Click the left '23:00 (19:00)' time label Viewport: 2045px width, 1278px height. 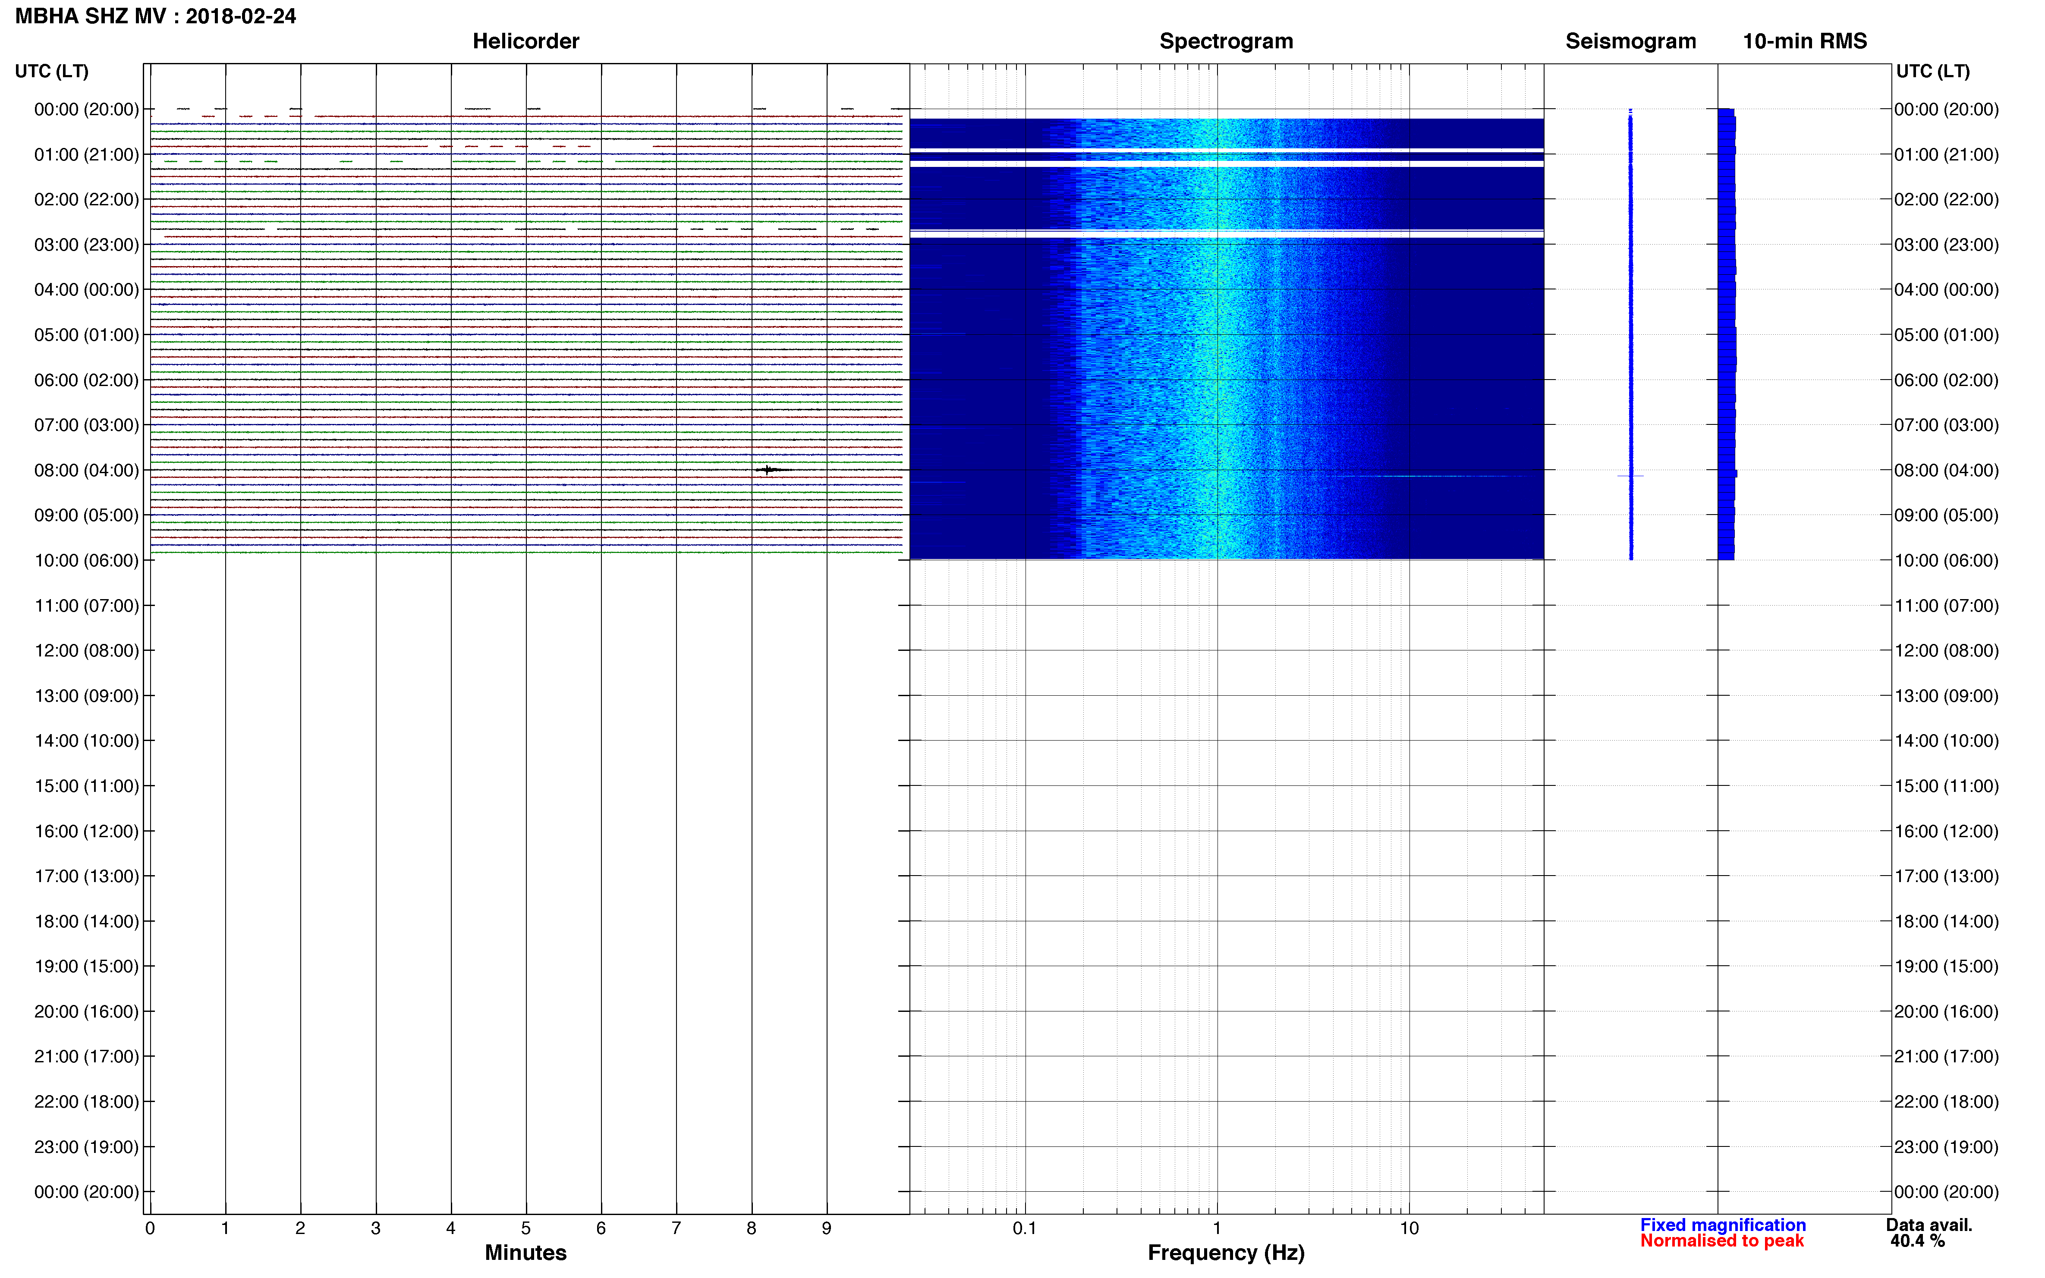(86, 1147)
